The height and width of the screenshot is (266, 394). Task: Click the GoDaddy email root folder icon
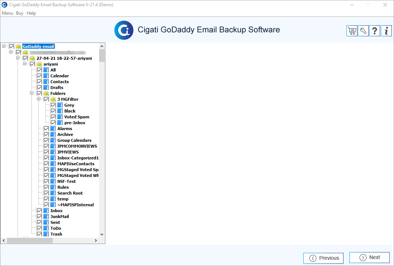[x=18, y=47]
